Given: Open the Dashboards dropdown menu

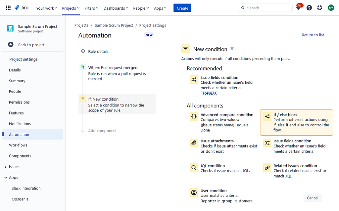Looking at the screenshot, I should coord(116,8).
